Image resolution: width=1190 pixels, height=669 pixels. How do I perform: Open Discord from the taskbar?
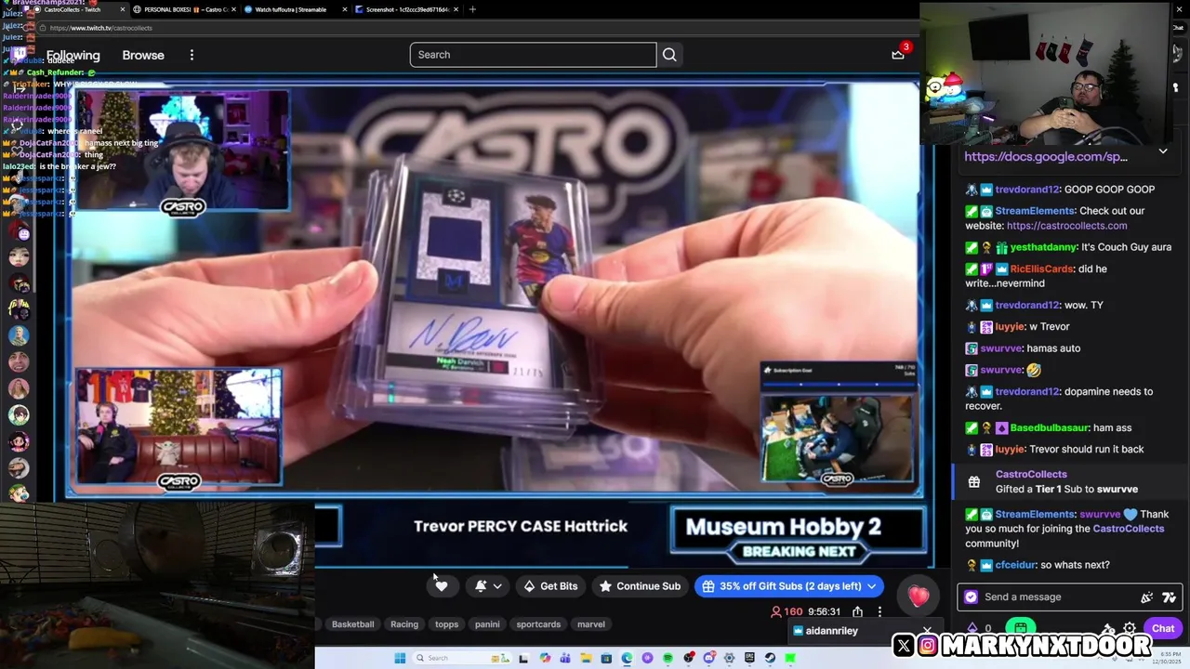point(709,658)
